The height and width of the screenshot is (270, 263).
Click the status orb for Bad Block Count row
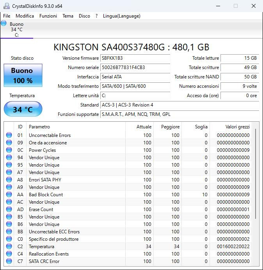pos(9,194)
